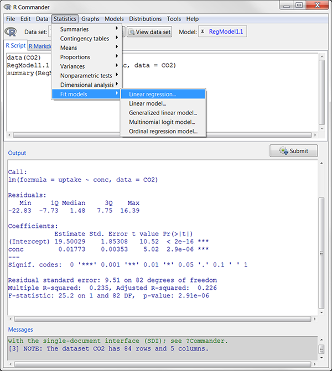Image resolution: width=332 pixels, height=371 pixels.
Task: Click script pane scroll-right arrow
Action: 315,135
